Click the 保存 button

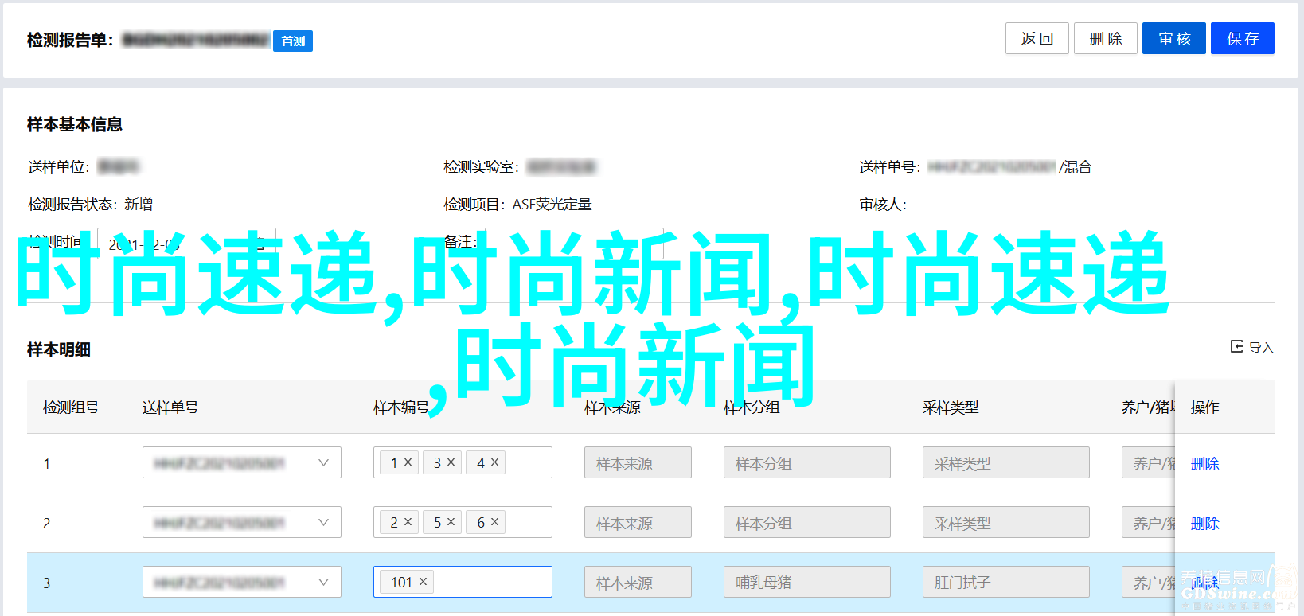point(1243,38)
